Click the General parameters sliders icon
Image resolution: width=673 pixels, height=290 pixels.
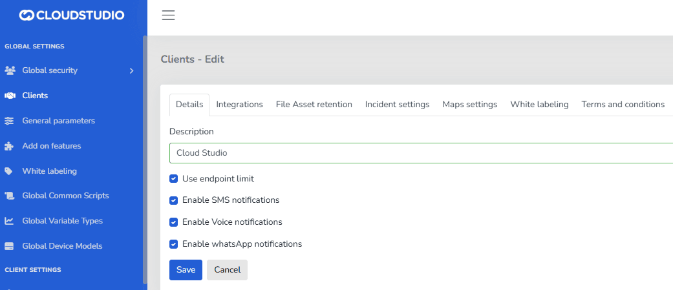point(9,121)
